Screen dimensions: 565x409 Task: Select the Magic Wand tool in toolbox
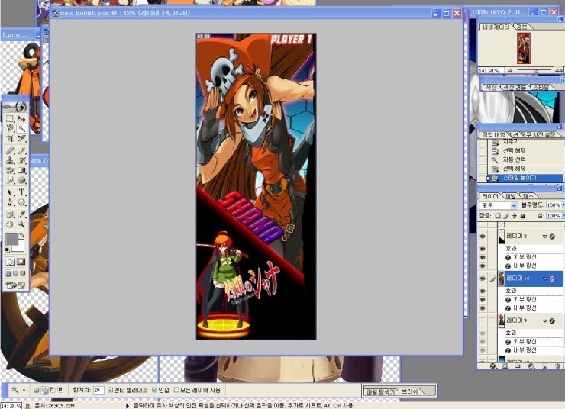(x=21, y=128)
